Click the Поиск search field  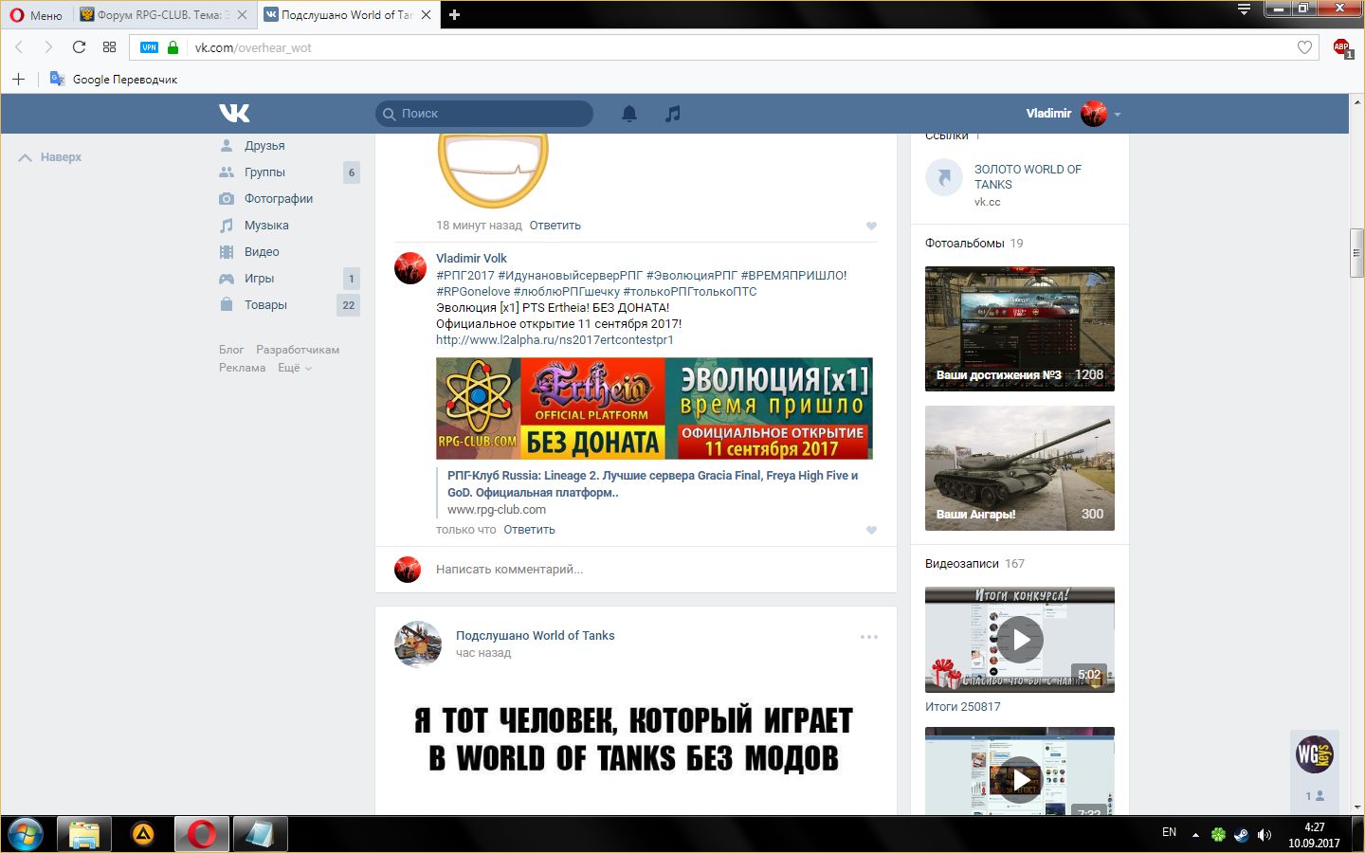click(484, 114)
